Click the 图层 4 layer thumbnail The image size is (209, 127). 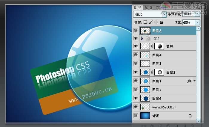click(x=145, y=55)
